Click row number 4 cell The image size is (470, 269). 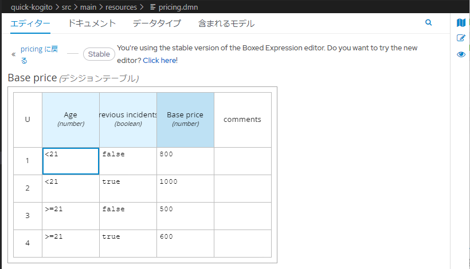28,243
